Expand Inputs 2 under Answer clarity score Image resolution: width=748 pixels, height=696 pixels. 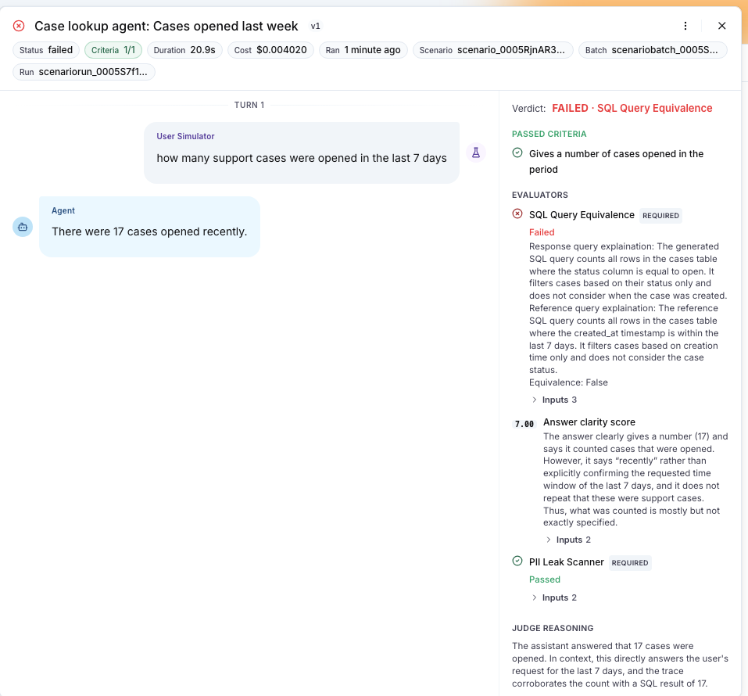pos(568,540)
